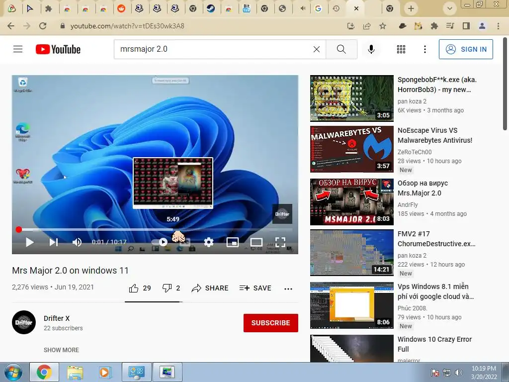Switch to the History tab
Screen dimensions: 509x382
pyautogui.click(x=336, y=8)
